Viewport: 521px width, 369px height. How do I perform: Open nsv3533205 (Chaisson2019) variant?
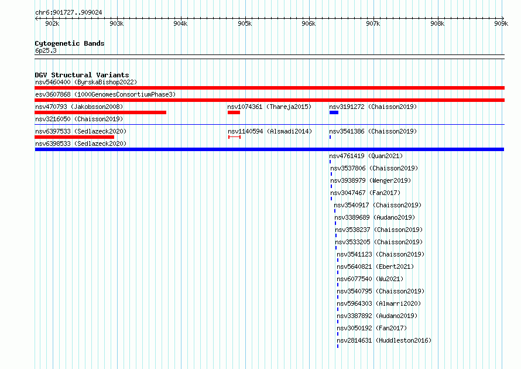coord(379,242)
